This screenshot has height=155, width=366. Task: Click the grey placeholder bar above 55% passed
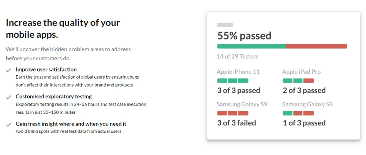click(225, 25)
